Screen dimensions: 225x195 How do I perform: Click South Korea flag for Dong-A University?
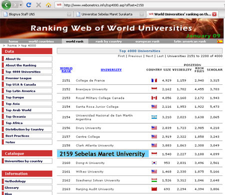point(154,162)
